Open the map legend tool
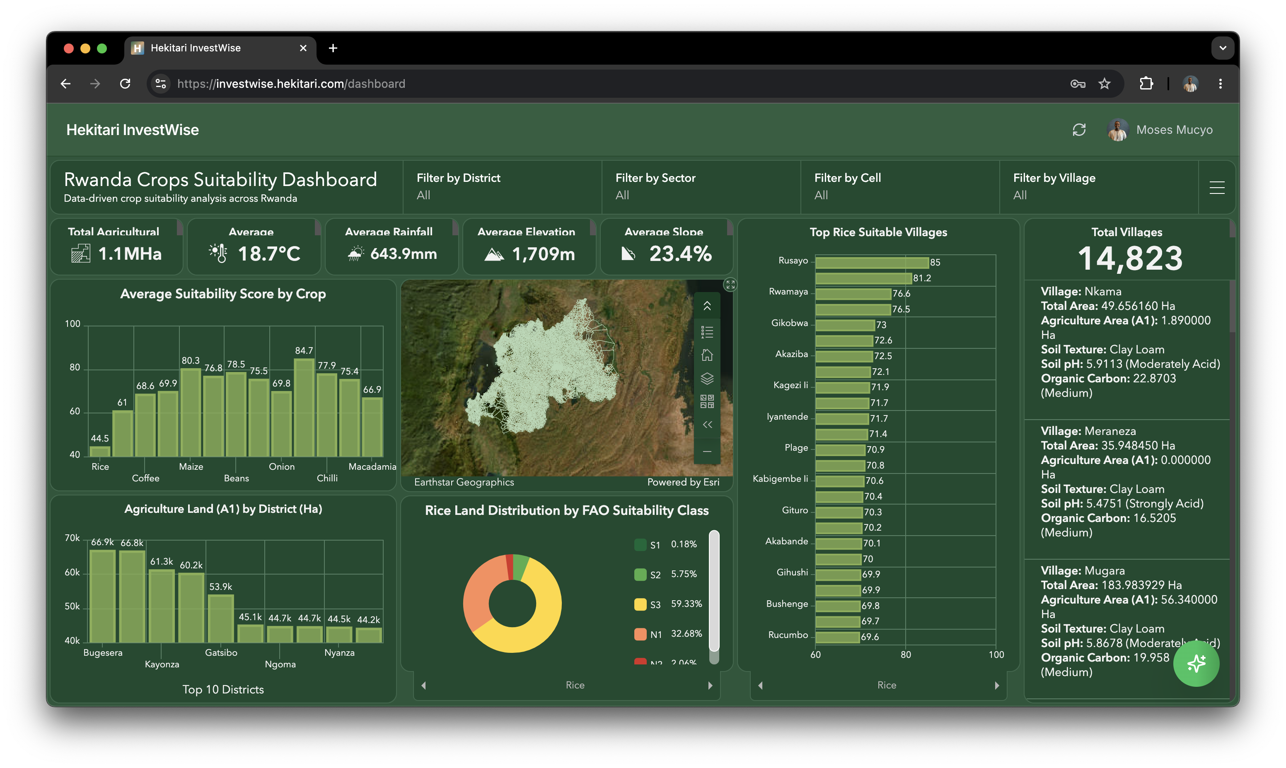 [707, 332]
